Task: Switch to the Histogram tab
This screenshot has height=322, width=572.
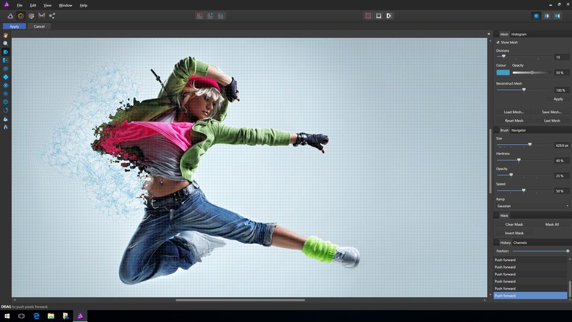Action: pyautogui.click(x=519, y=34)
